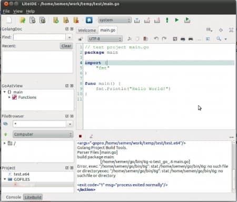This screenshot has width=237, height=202.
Task: Select test.e64 in the Project tree
Action: (x=22, y=174)
